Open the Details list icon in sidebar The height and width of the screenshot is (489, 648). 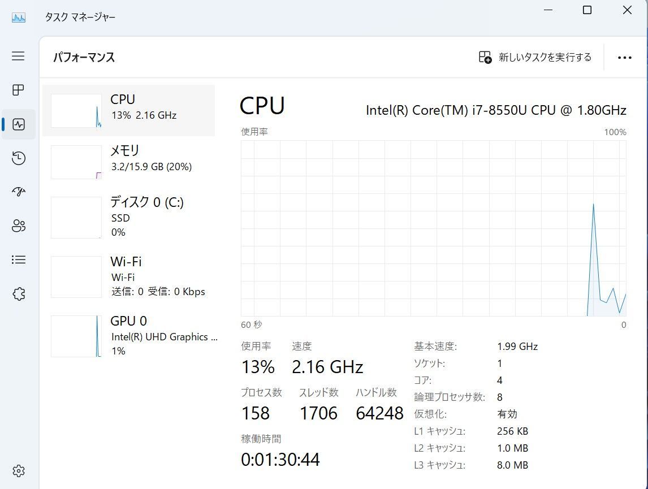pos(19,259)
